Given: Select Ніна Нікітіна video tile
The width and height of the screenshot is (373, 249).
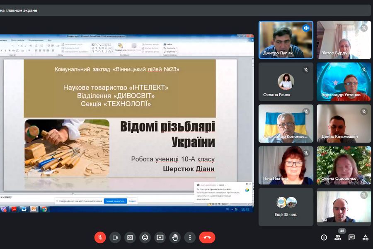Looking at the screenshot, I should point(286,165).
